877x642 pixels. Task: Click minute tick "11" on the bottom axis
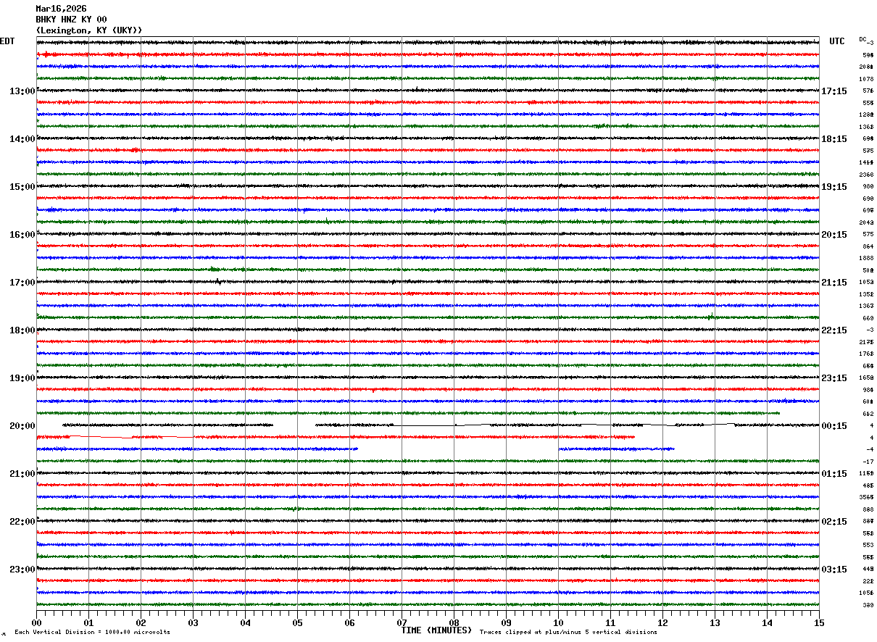coord(610,622)
